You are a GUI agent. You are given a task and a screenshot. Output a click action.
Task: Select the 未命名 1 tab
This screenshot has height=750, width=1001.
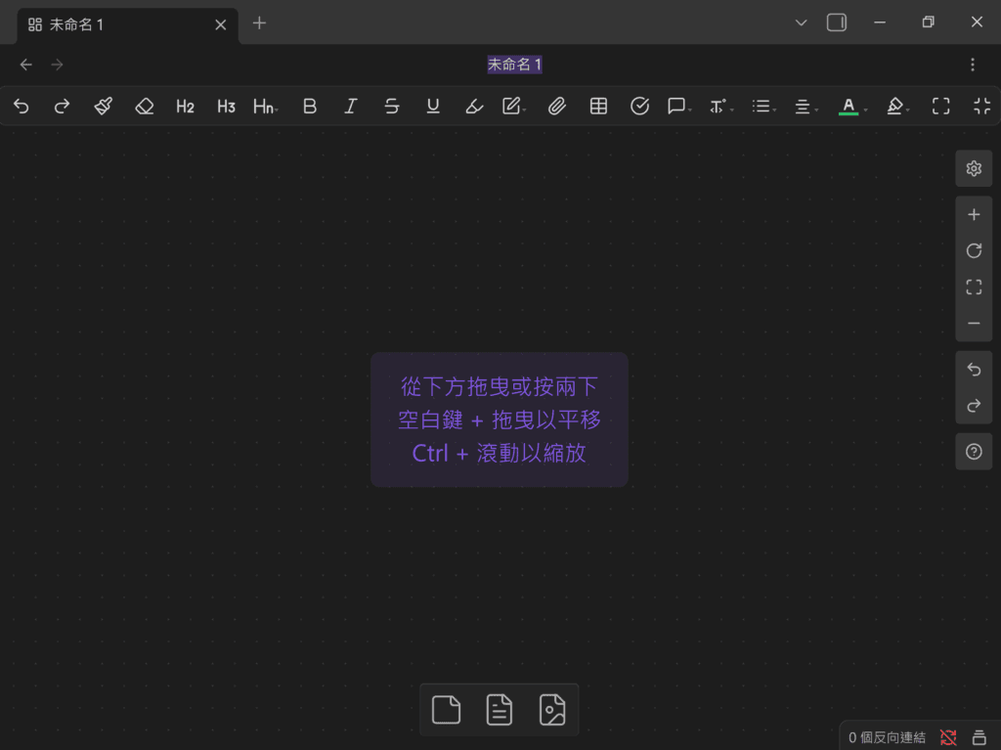pyautogui.click(x=117, y=24)
